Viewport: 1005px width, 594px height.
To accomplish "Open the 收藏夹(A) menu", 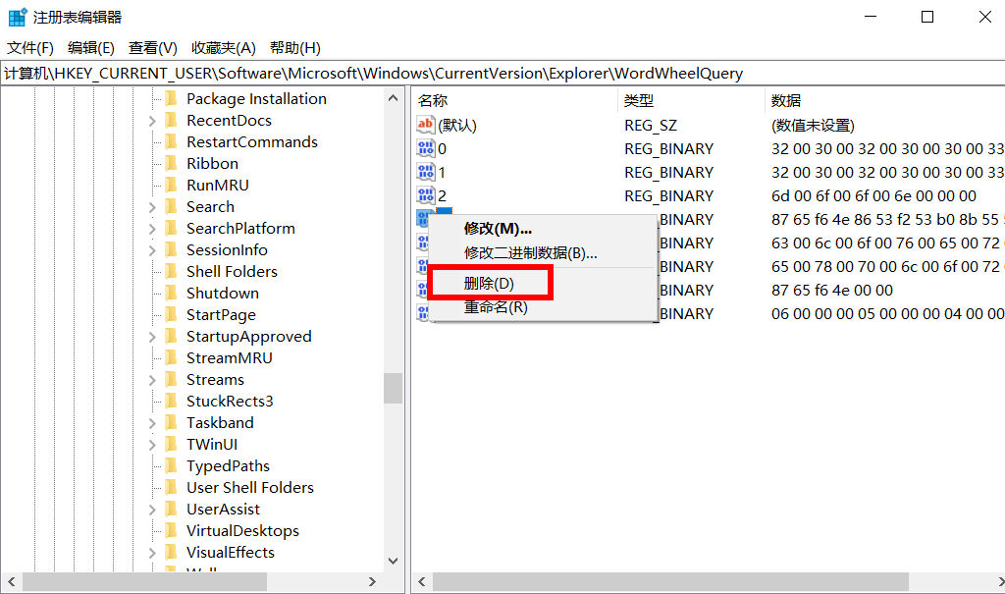I will 224,47.
